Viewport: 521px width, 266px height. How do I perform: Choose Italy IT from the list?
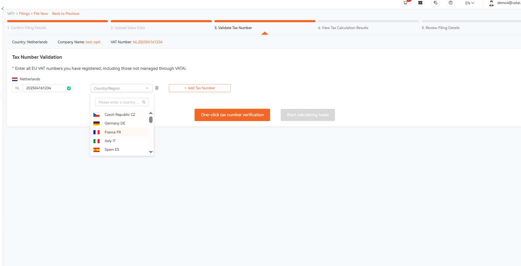[119, 141]
